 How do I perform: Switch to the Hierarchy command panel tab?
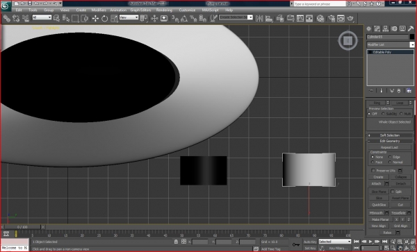coord(386,28)
